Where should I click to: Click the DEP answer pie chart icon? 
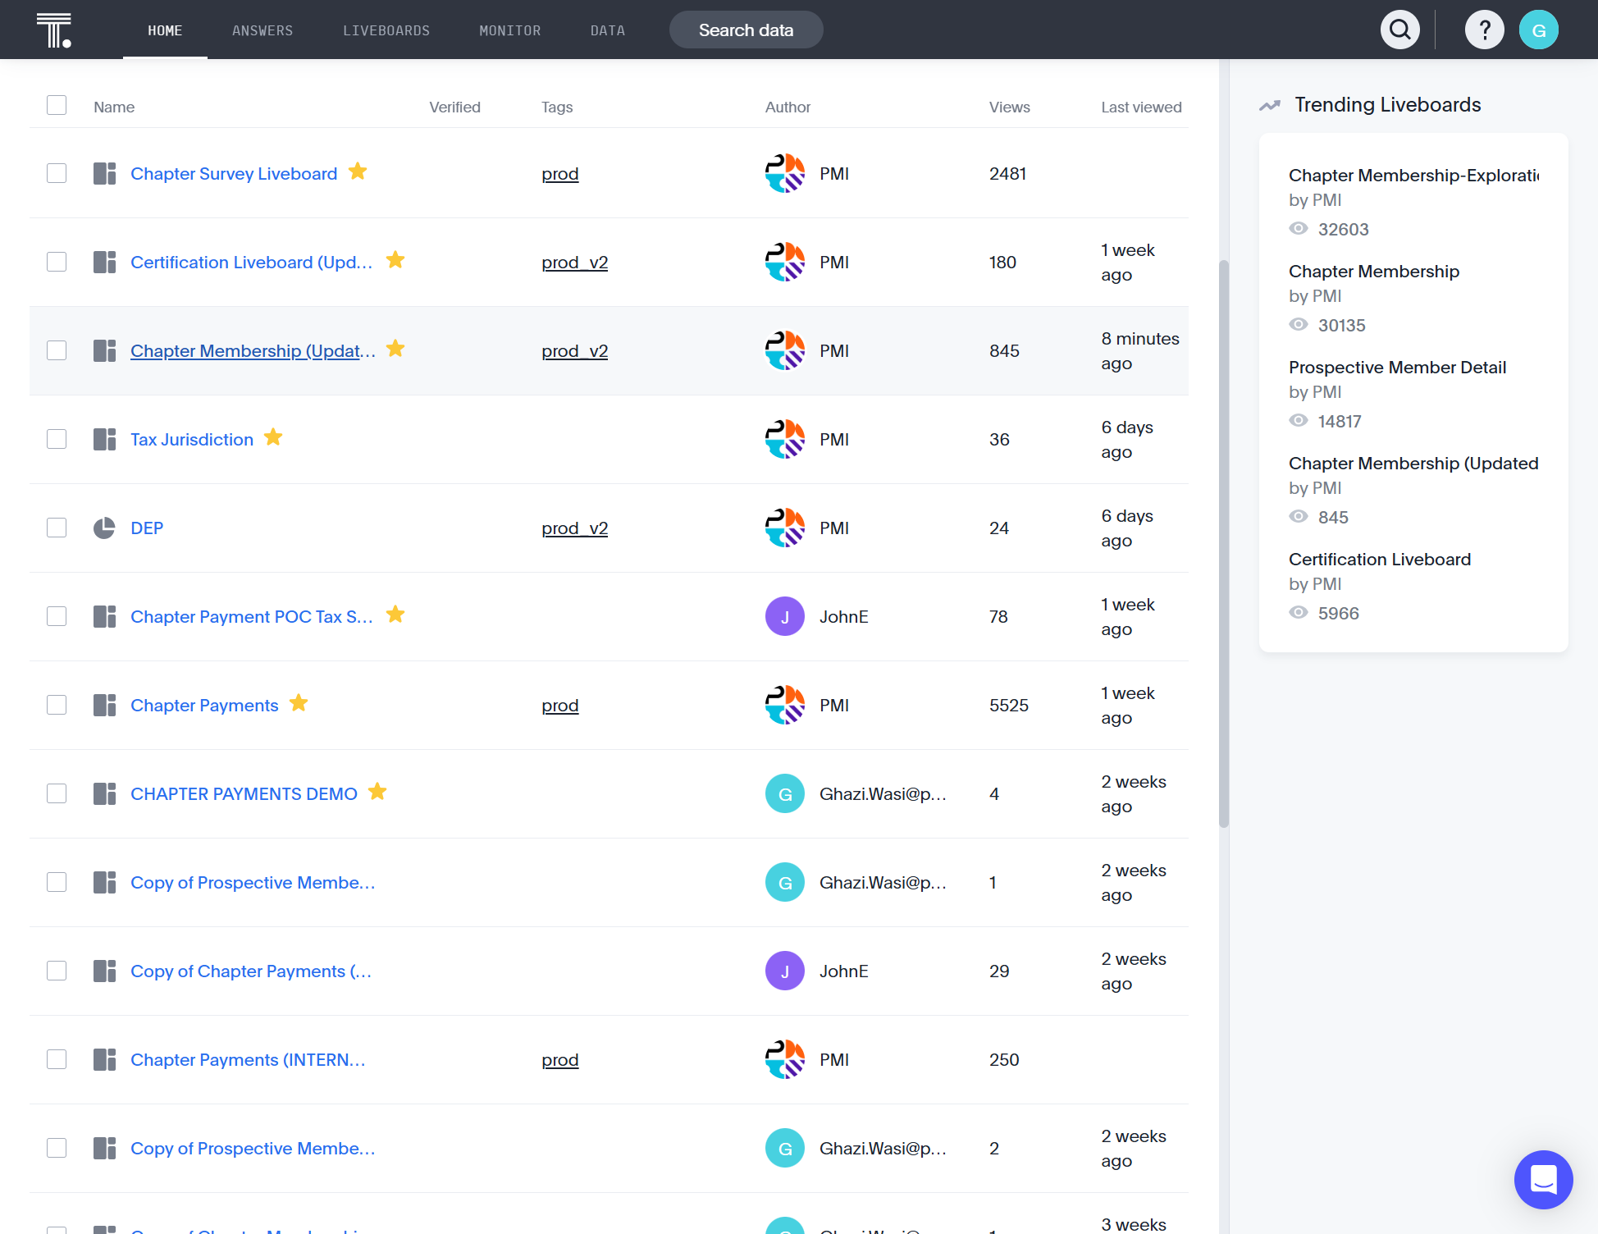(x=104, y=528)
